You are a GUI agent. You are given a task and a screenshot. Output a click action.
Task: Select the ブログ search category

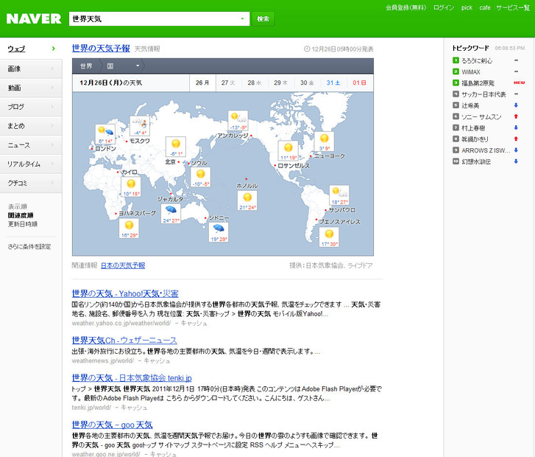click(x=31, y=107)
